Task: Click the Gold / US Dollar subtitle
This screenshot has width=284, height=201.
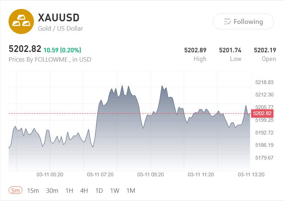Action: click(60, 28)
